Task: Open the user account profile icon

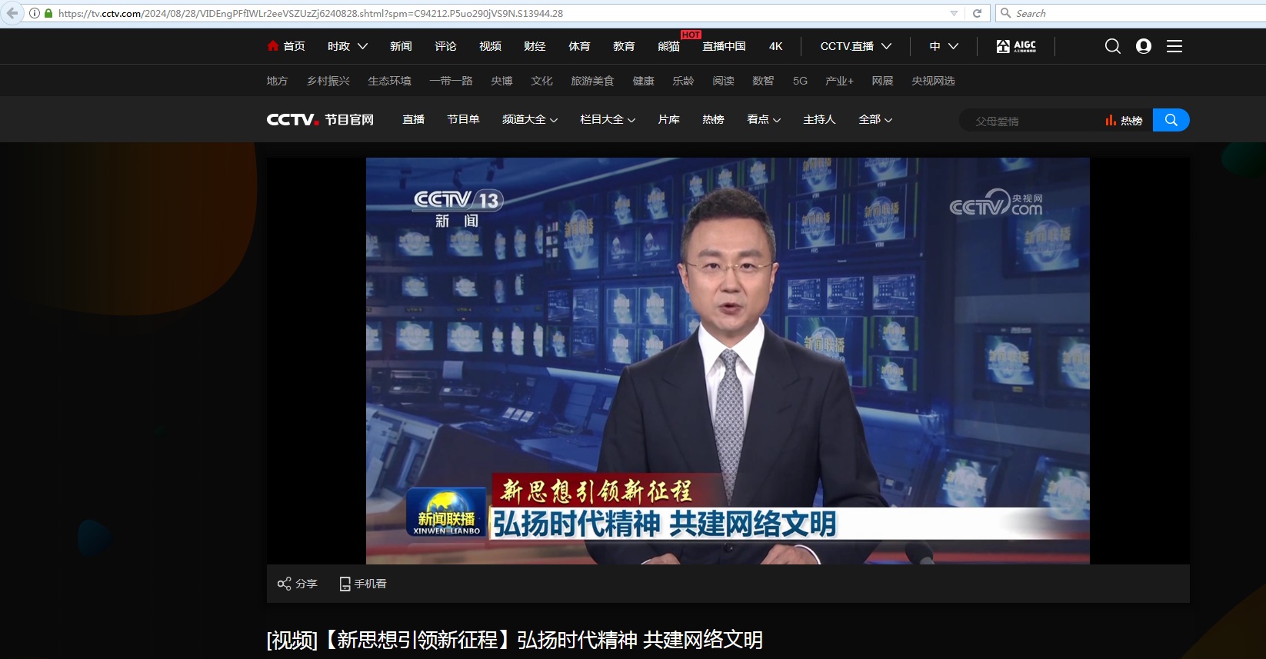Action: (x=1144, y=46)
